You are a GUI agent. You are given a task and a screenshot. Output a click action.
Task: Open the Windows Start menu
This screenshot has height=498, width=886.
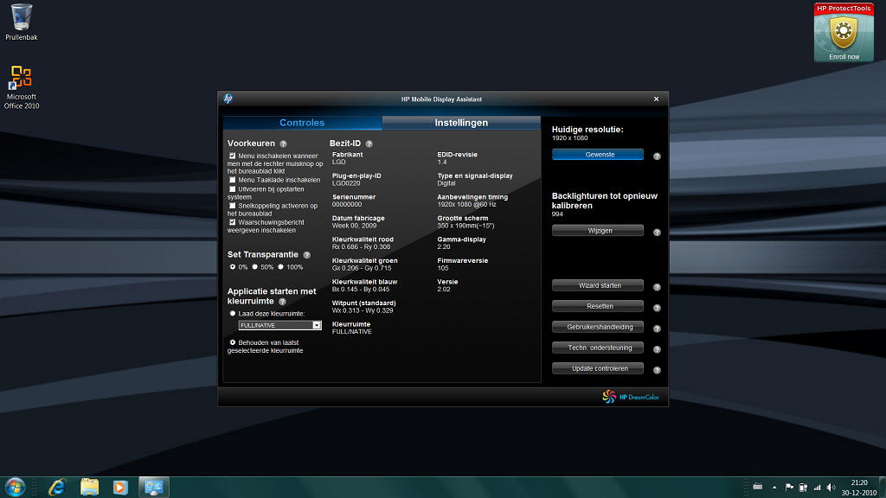[15, 487]
